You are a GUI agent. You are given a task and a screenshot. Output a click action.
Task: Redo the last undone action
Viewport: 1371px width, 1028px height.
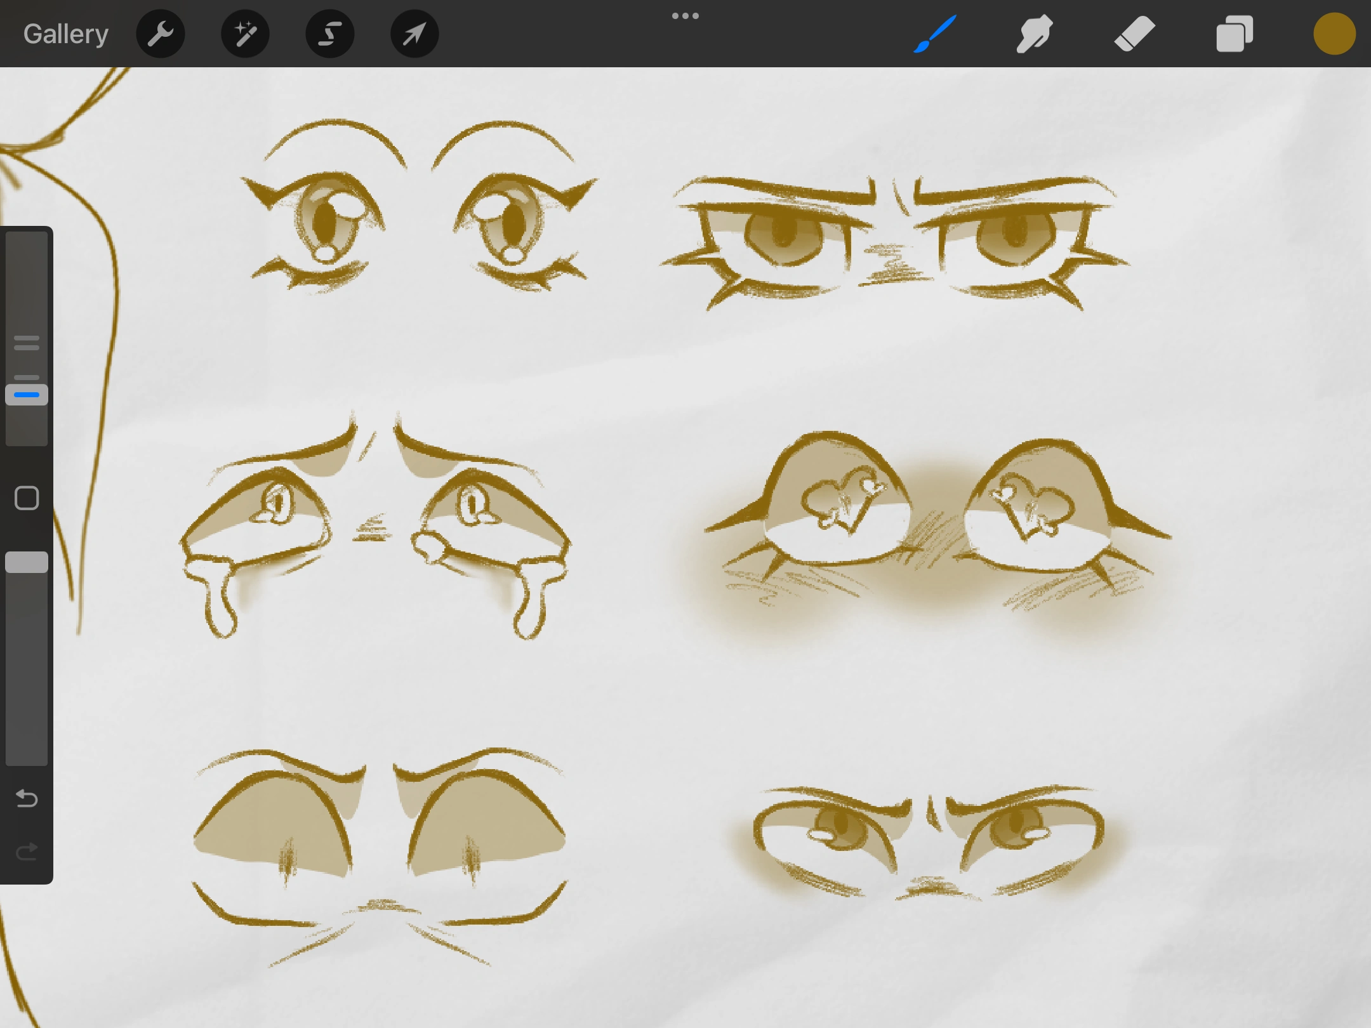tap(27, 852)
